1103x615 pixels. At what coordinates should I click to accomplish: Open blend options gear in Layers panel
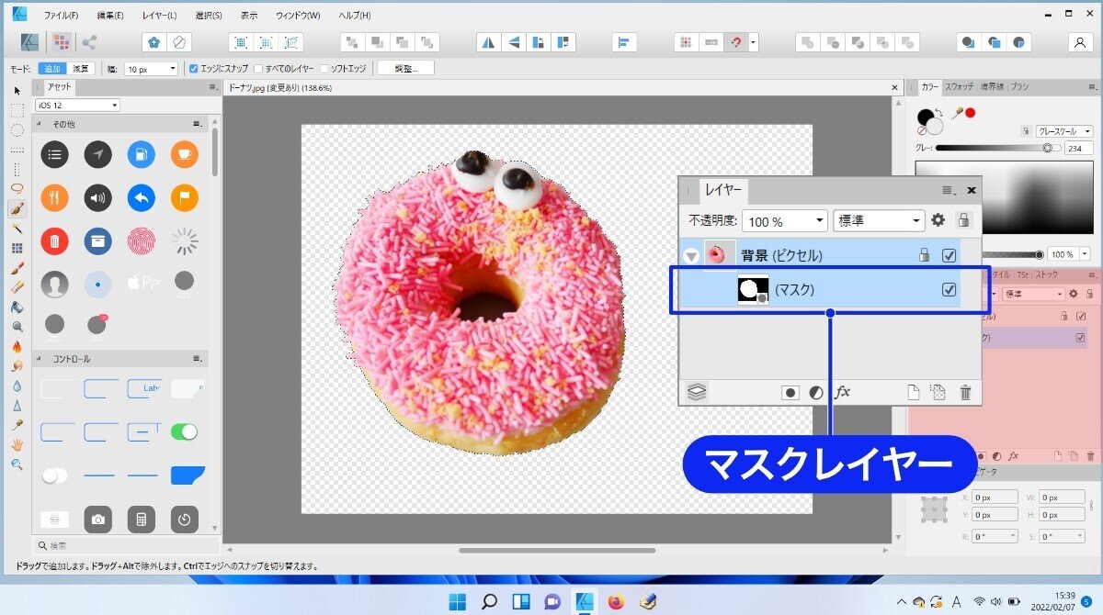(938, 219)
